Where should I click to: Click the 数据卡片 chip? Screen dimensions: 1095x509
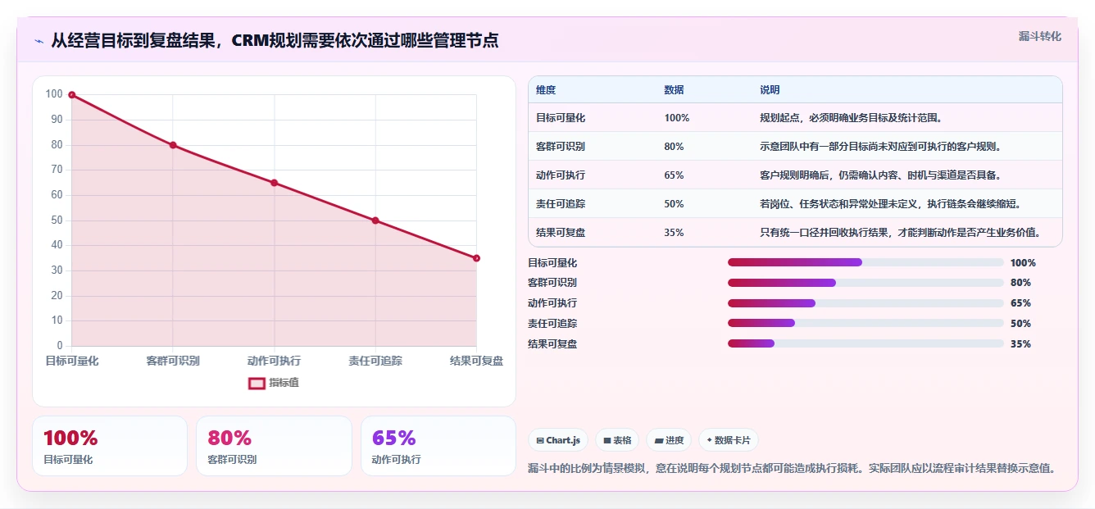[729, 440]
